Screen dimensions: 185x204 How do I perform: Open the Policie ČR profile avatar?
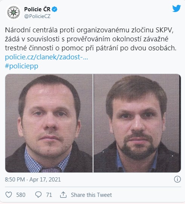click(x=14, y=13)
